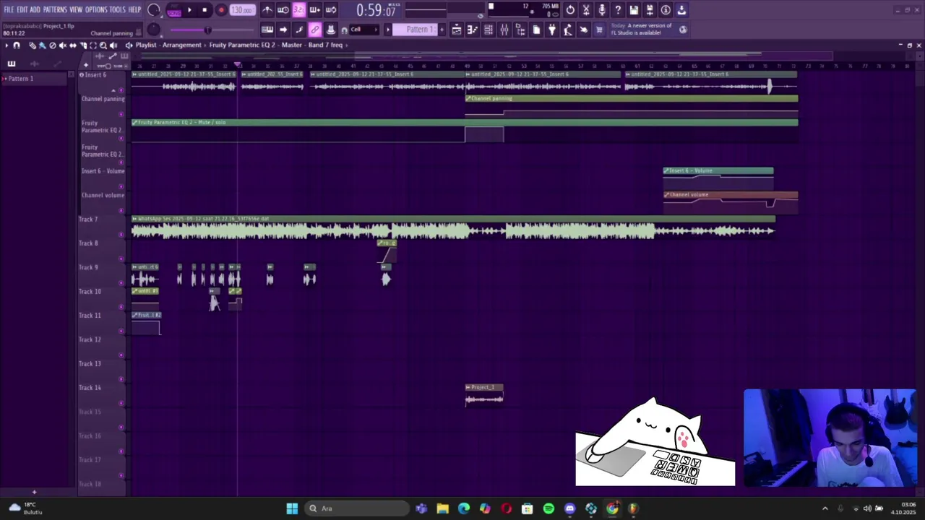925x520 pixels.
Task: Click the render/export audio icon
Action: coord(650,10)
